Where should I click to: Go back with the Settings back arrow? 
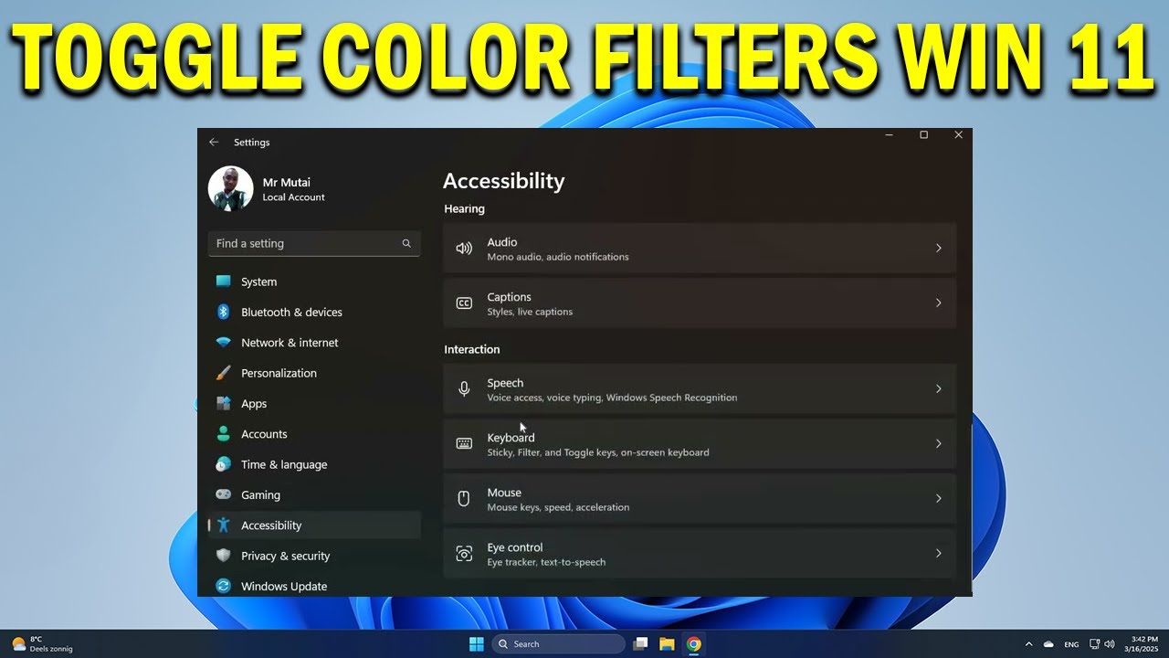pos(214,142)
